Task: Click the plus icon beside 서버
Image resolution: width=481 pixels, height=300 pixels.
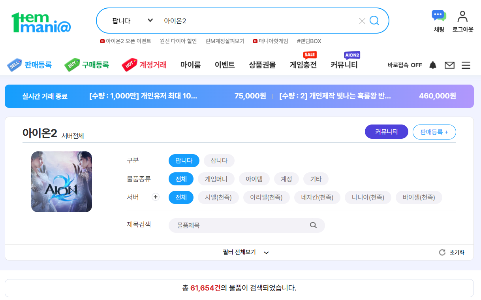Action: coord(156,197)
